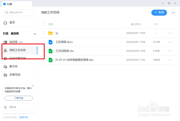This screenshot has height=121, width=180.
Task: Open file 工作日程表.xlsx
Action: tap(64, 51)
